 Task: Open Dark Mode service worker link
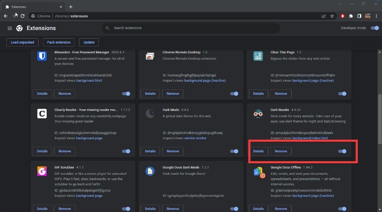pyautogui.click(x=195, y=138)
